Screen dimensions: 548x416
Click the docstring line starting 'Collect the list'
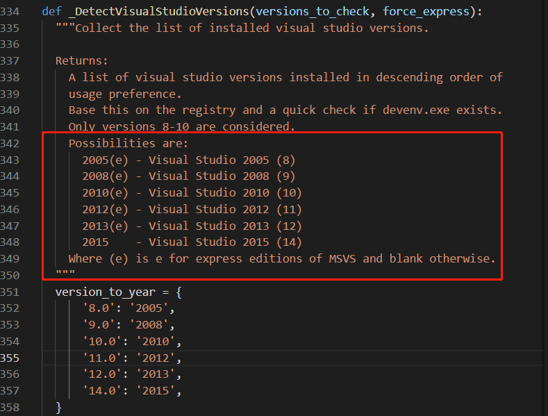(242, 28)
